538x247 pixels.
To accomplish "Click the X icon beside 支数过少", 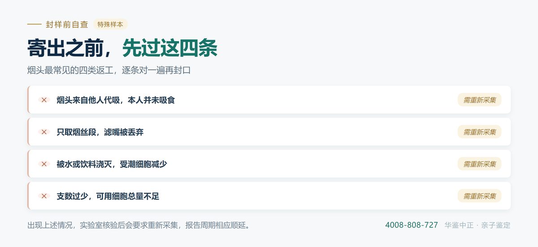I will point(44,196).
